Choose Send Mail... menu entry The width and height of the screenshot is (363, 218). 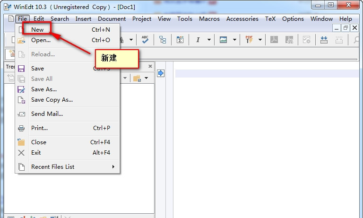pos(67,114)
